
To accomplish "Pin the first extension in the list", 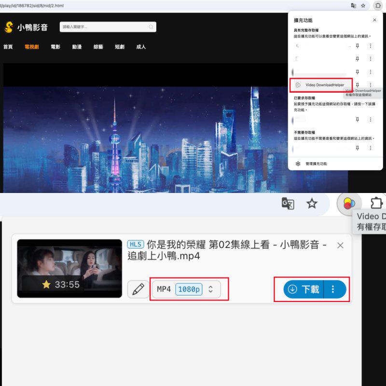I will pos(357,45).
